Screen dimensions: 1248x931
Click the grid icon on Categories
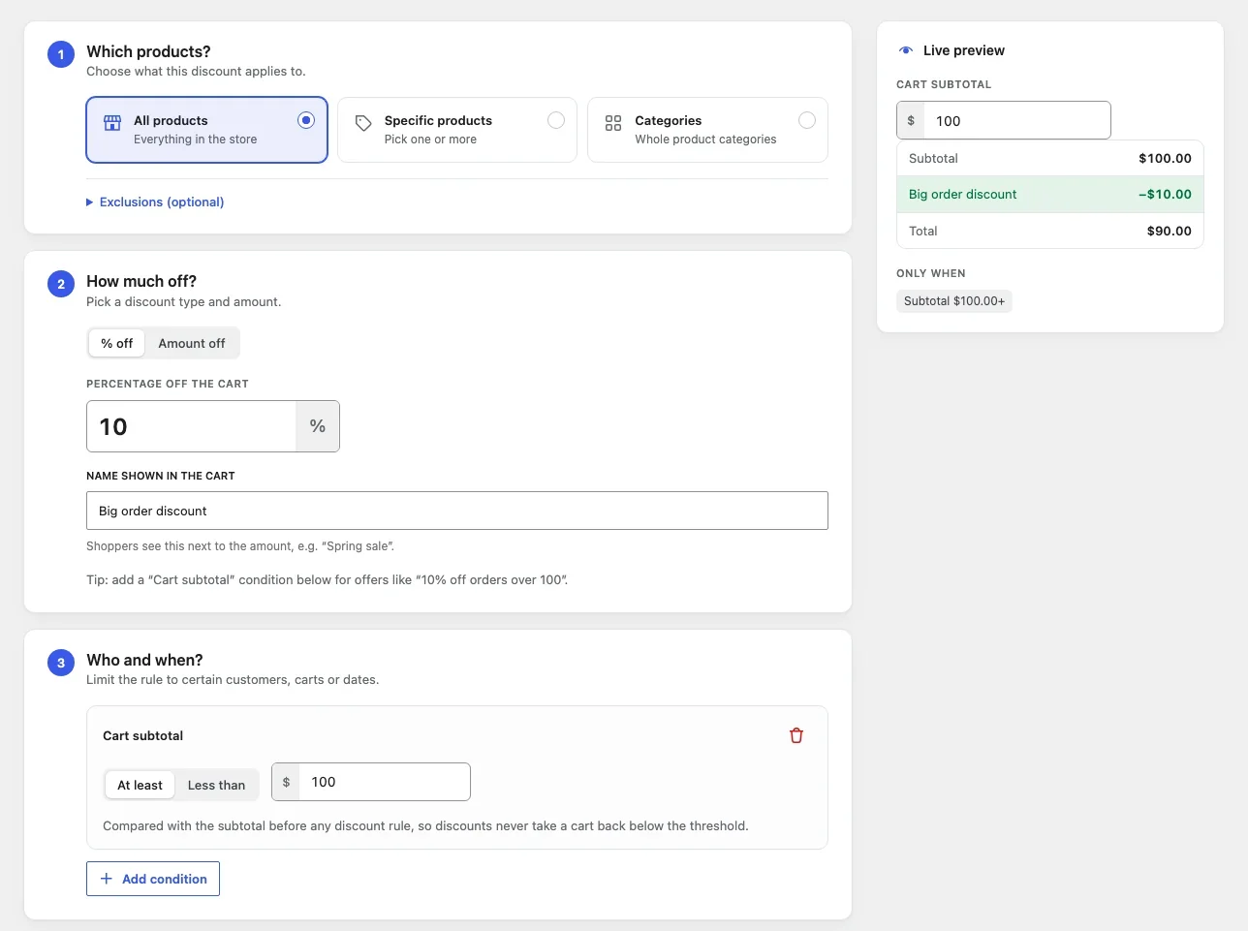[x=613, y=123]
